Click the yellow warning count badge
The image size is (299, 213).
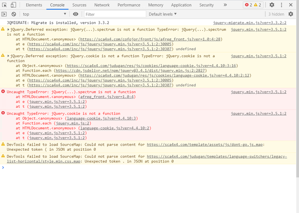pyautogui.click(x=257, y=5)
